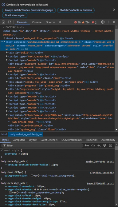Open the DevTools three-dot customize menu
The width and height of the screenshot is (118, 207).
109,22
